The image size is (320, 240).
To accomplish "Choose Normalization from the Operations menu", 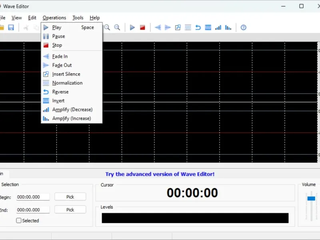I will coord(67,83).
